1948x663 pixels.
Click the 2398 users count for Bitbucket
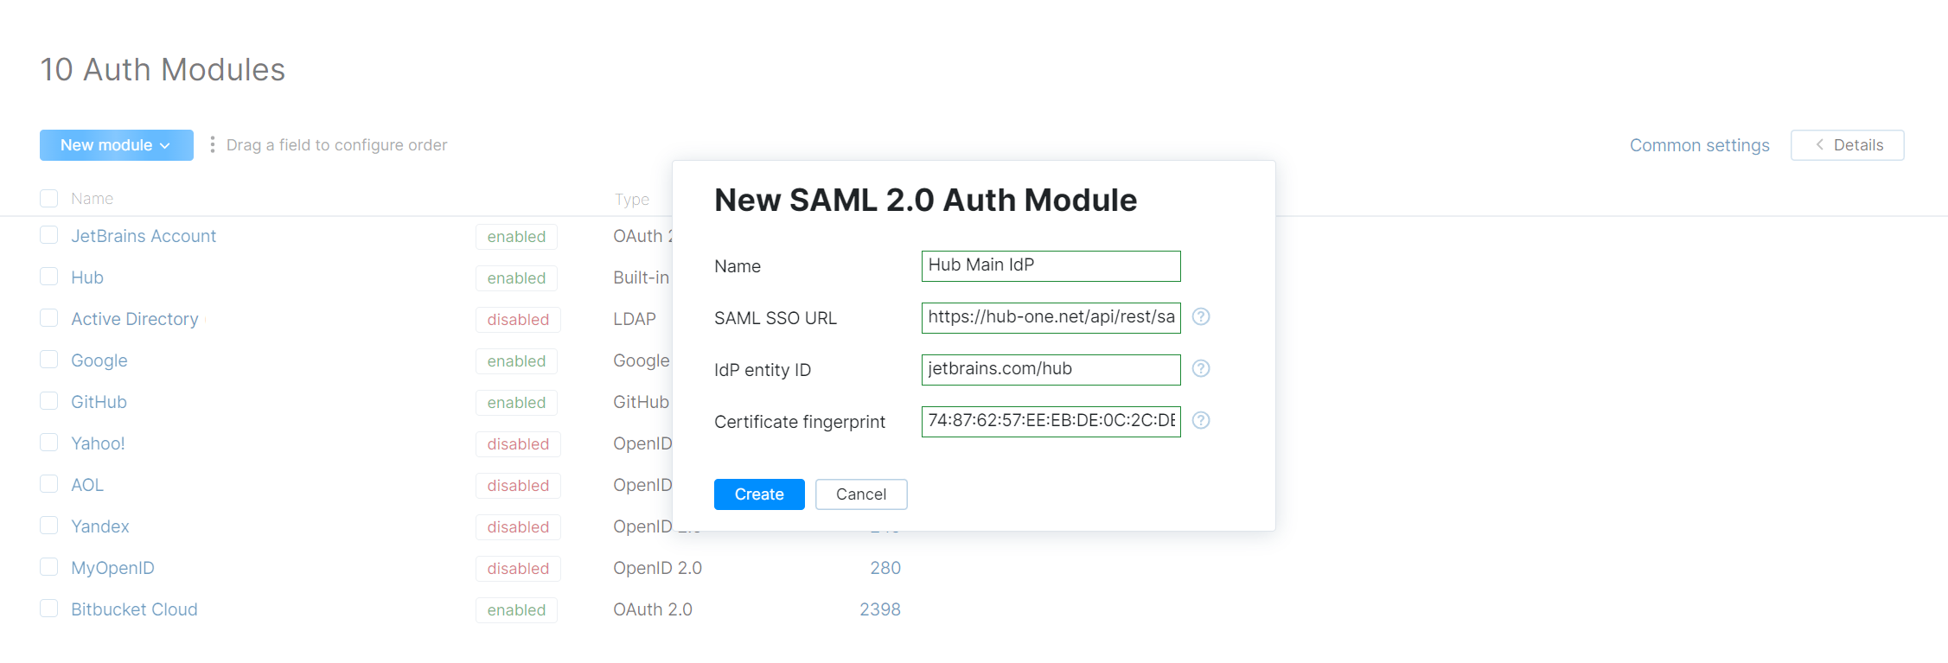pos(879,609)
